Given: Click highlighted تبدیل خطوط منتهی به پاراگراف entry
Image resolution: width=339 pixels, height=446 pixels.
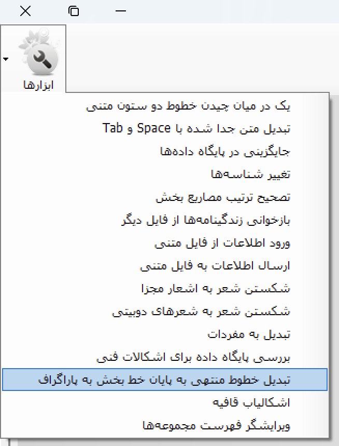Looking at the screenshot, I should pos(165,380).
